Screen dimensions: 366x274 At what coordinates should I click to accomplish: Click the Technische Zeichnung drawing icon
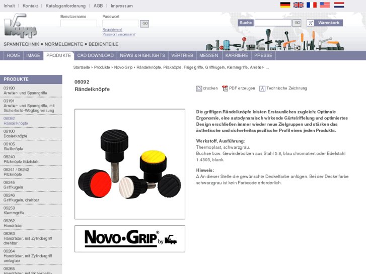pos(262,88)
